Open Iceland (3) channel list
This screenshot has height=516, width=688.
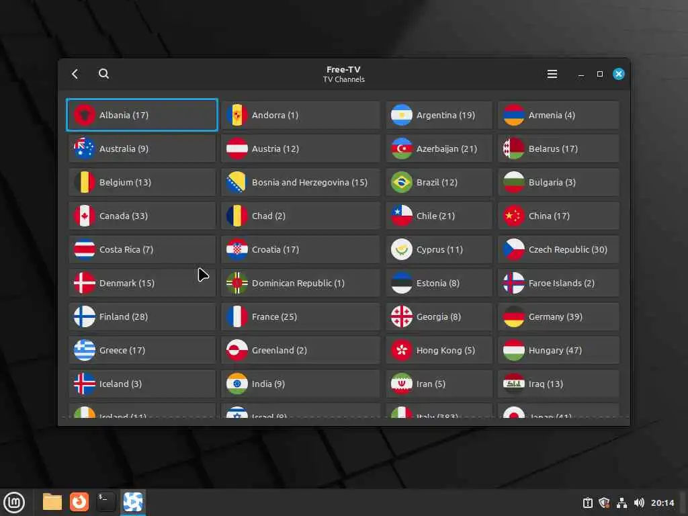click(x=142, y=384)
